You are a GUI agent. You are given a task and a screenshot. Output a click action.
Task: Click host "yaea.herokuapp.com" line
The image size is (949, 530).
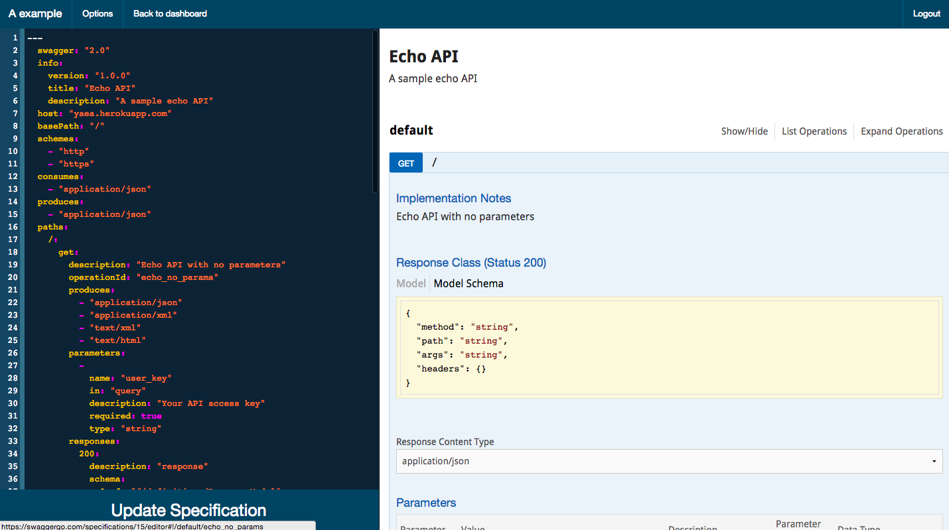(x=104, y=113)
